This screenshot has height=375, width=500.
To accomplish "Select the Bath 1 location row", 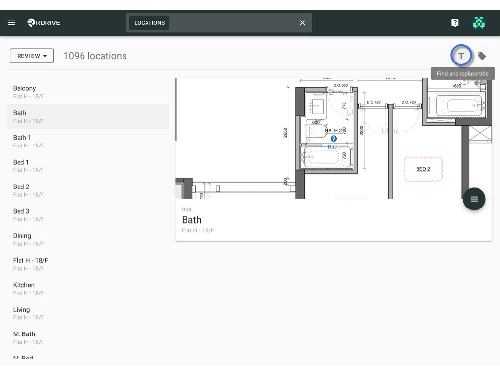I will click(88, 141).
